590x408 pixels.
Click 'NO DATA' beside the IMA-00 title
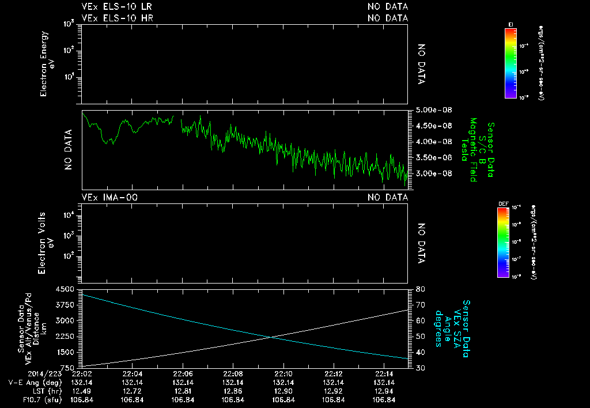388,197
